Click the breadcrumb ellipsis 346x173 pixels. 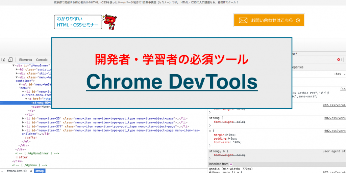2,171
